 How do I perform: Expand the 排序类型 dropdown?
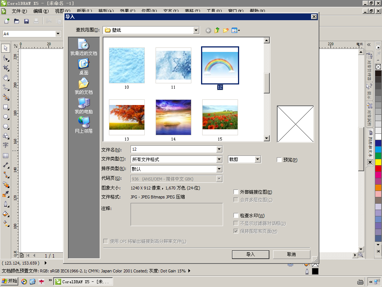219,169
